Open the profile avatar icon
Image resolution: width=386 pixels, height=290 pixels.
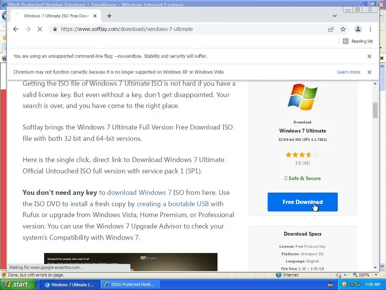pyautogui.click(x=358, y=29)
